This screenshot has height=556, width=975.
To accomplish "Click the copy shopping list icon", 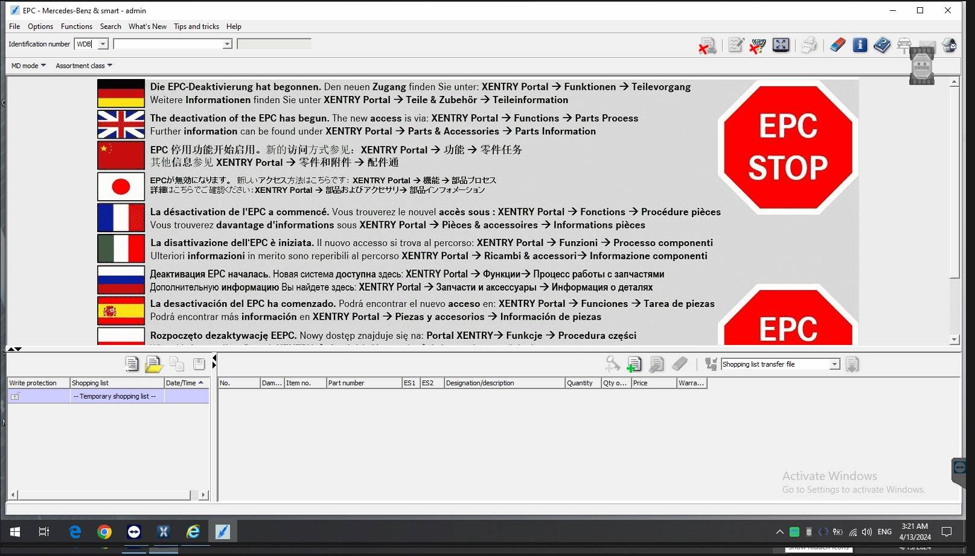I will coord(176,364).
